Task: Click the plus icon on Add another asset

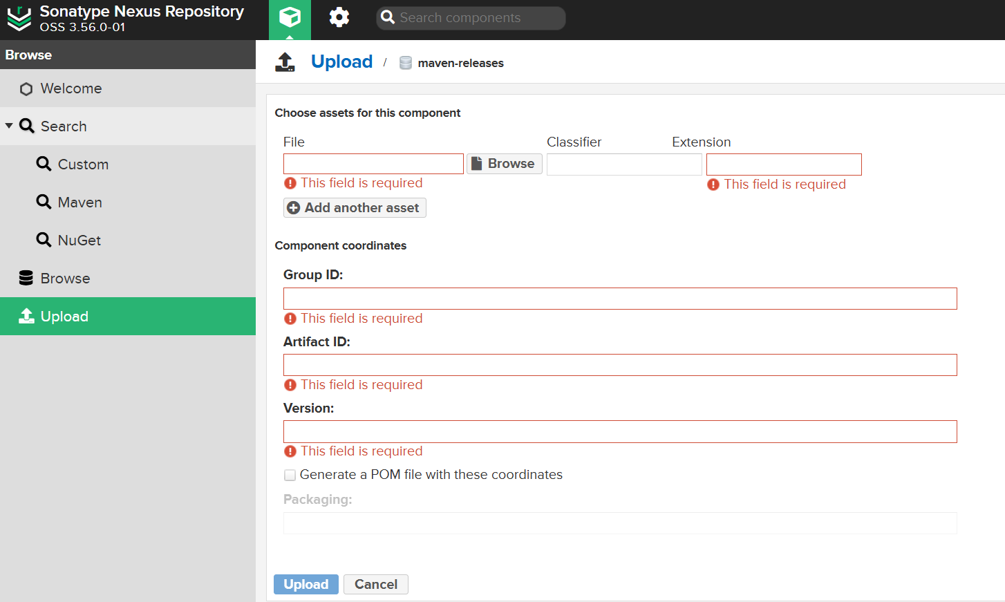Action: [293, 208]
